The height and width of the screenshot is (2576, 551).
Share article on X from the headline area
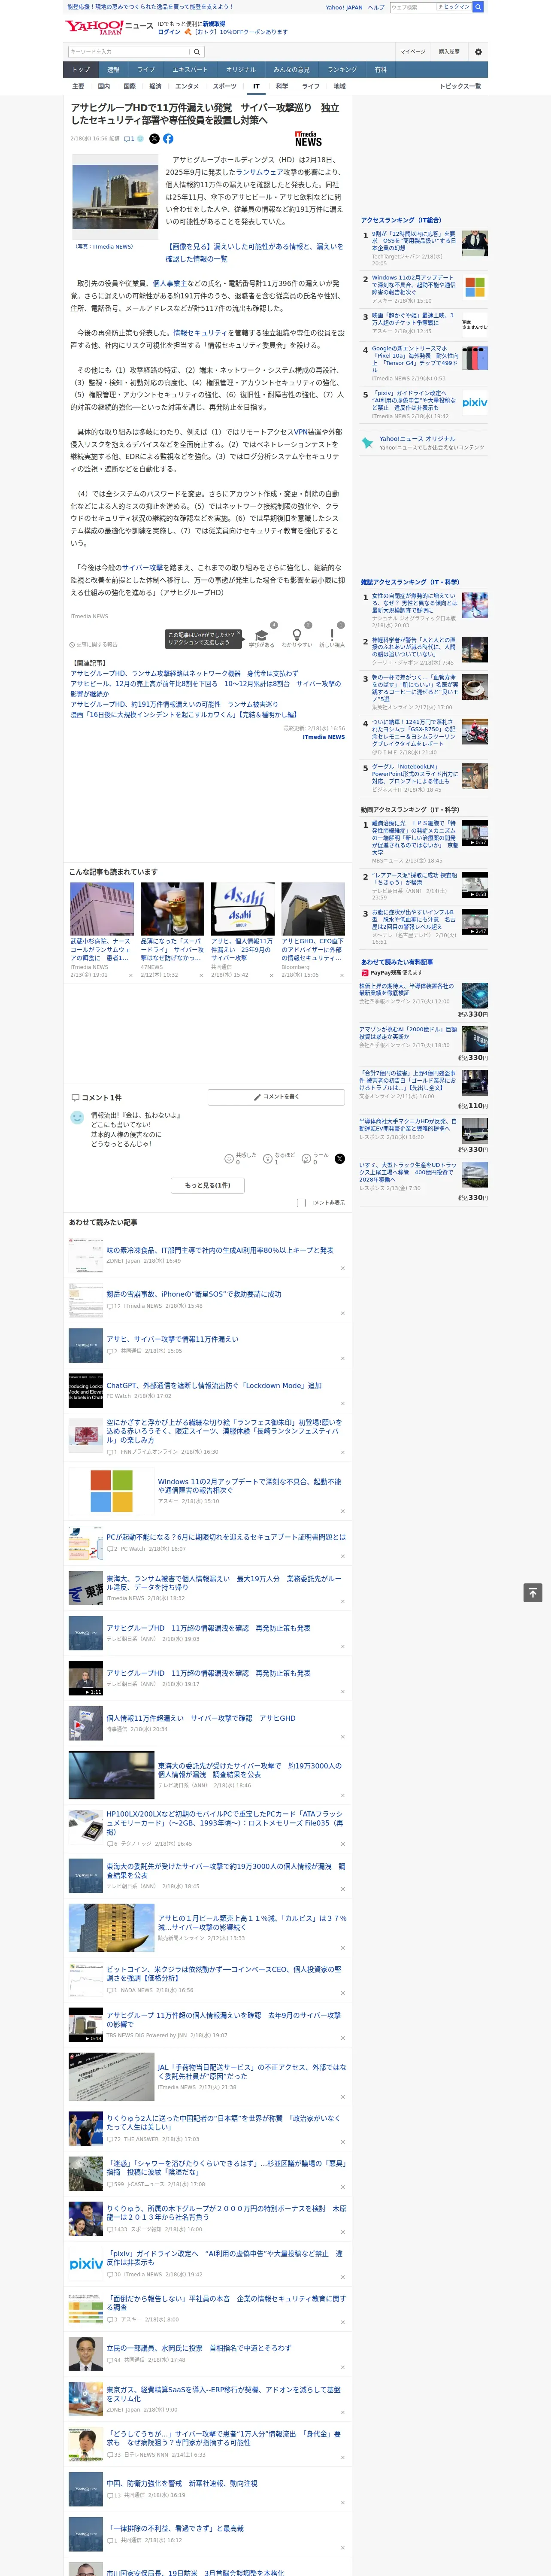coord(154,139)
